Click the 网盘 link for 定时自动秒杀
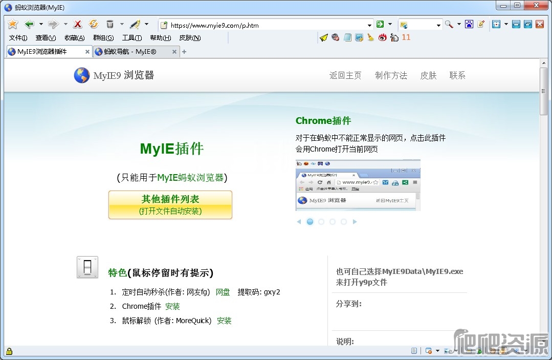Viewport: 552px width, 360px height. 223,292
